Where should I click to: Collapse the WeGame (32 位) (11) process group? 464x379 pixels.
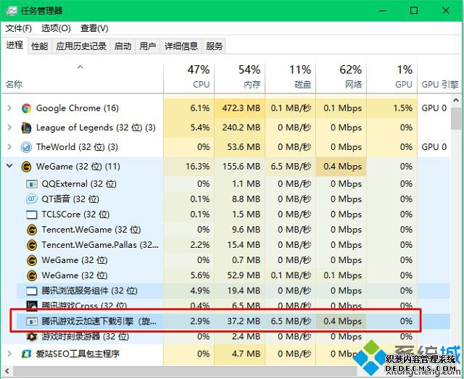tap(9, 166)
